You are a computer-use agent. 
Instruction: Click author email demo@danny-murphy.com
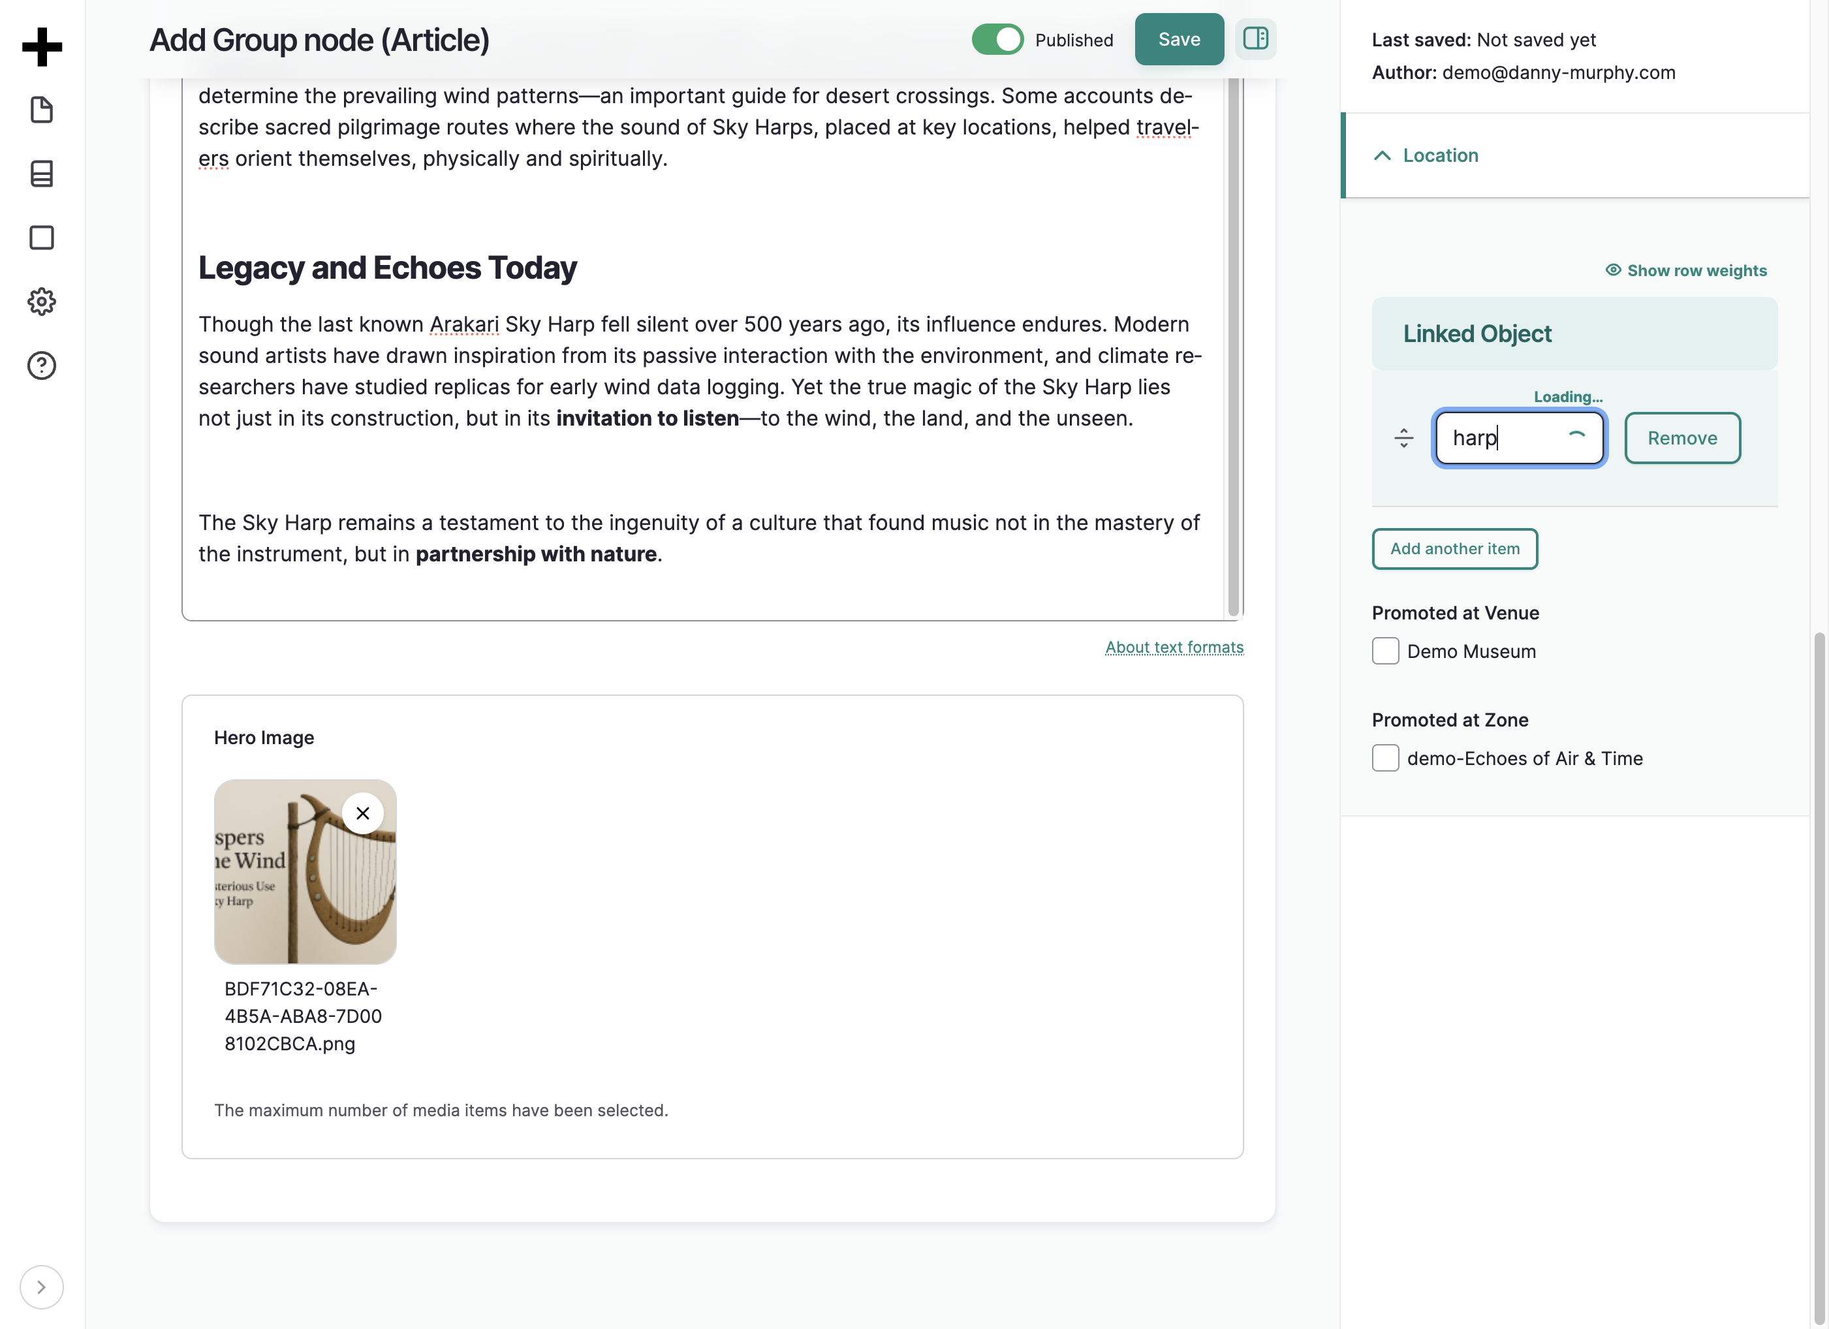point(1558,72)
